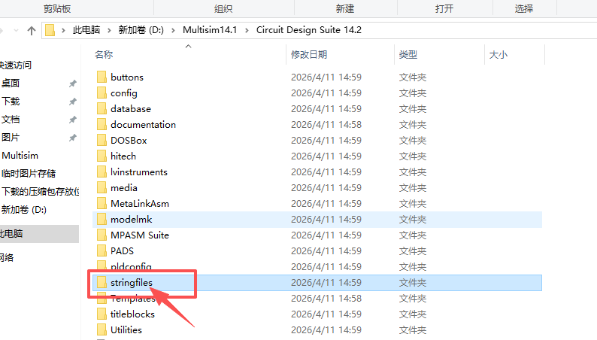Click the 组织 ribbon group label
The width and height of the screenshot is (597, 340).
click(223, 9)
